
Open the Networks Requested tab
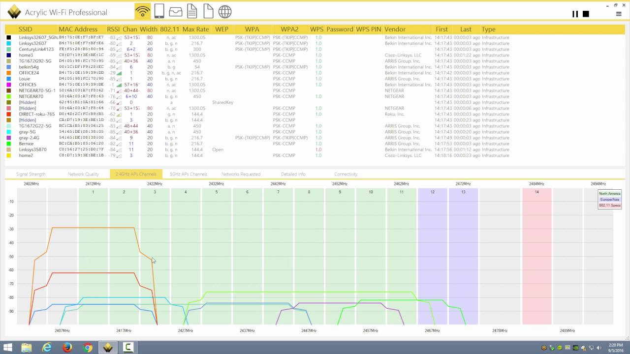click(x=241, y=174)
